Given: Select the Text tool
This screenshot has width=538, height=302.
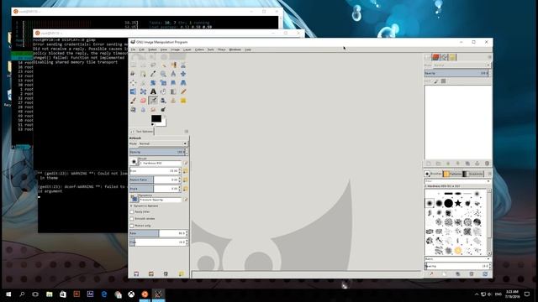Looking at the screenshot, I should (153, 91).
